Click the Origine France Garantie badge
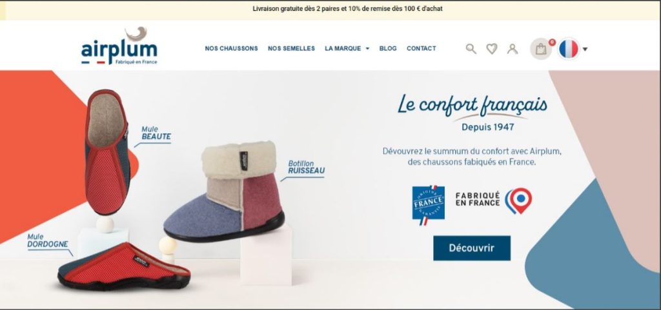The height and width of the screenshot is (310, 661). [x=429, y=206]
